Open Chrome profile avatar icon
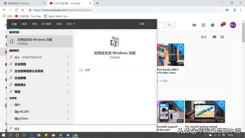Screen dimensions: 245x138 coord(235,10)
